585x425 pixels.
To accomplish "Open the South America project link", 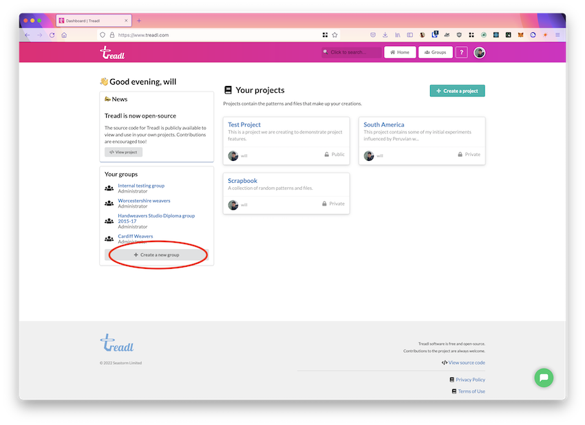I will pyautogui.click(x=384, y=124).
